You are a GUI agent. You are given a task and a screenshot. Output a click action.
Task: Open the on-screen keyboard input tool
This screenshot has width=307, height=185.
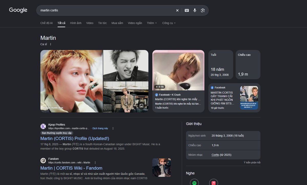(x=187, y=10)
